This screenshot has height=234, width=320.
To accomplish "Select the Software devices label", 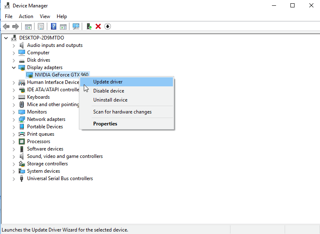I will (45, 149).
